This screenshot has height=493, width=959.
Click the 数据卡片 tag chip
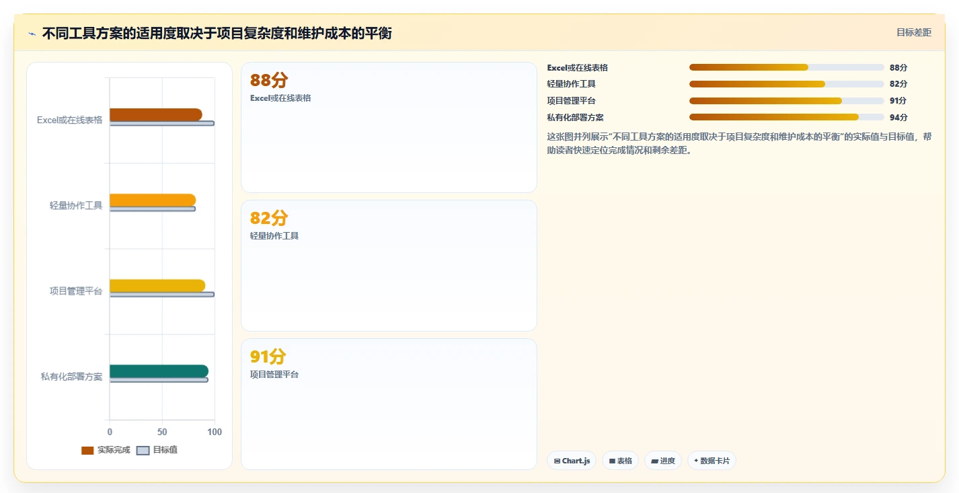[x=712, y=461]
